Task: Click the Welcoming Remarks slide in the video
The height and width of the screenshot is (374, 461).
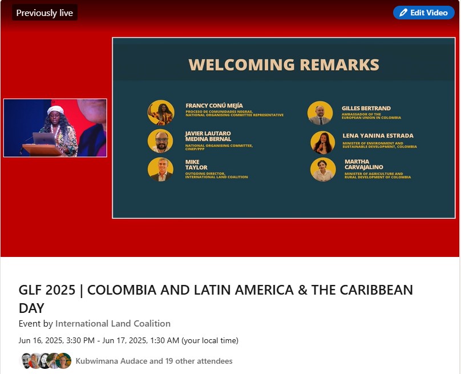Action: point(284,128)
